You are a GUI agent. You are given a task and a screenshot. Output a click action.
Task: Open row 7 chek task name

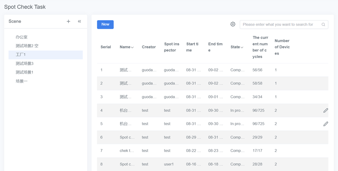click(x=126, y=150)
